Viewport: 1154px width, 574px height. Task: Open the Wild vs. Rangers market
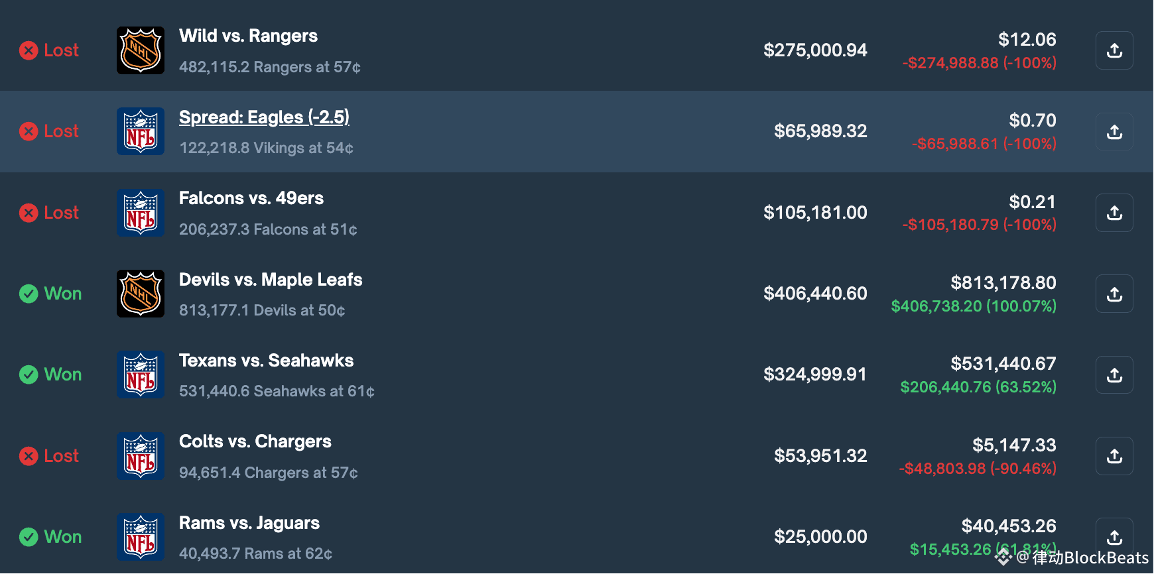pos(248,36)
